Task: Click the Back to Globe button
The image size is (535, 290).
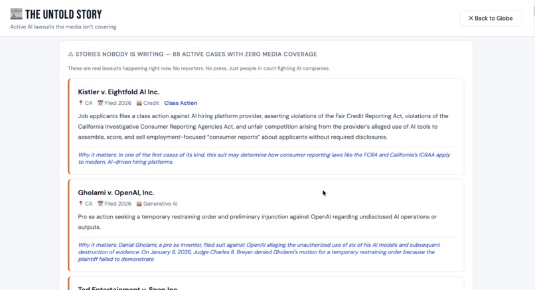Action: [x=491, y=19]
